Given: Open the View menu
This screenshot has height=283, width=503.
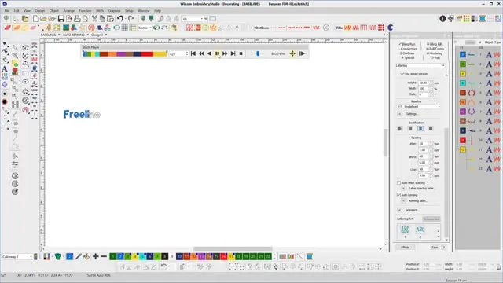Looking at the screenshot, I should [x=27, y=10].
